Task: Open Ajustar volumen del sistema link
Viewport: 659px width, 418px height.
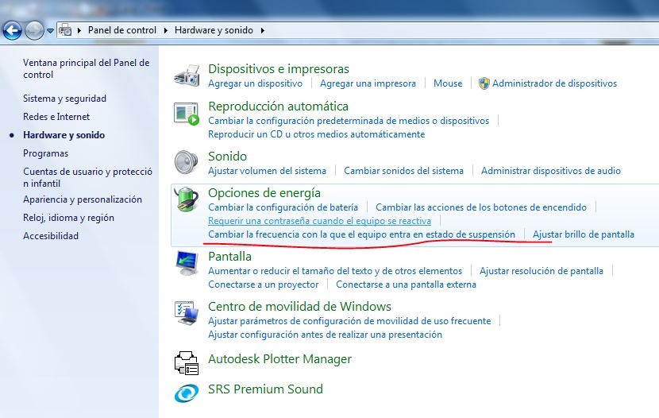Action: coord(267,171)
